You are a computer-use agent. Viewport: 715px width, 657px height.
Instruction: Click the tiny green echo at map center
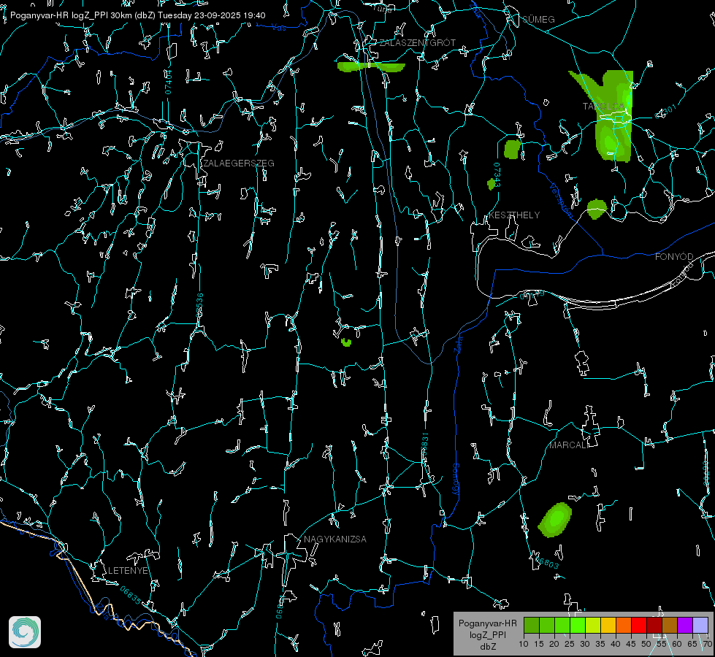tap(346, 342)
